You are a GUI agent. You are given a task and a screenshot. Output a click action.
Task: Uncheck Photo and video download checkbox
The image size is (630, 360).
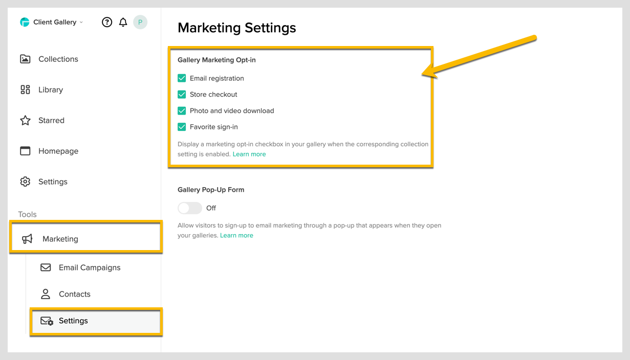point(182,110)
